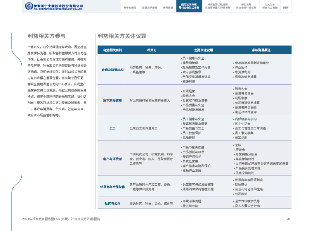This screenshot has height=231, width=314.
Task: Open the 附录 tab
Action: (286, 7)
